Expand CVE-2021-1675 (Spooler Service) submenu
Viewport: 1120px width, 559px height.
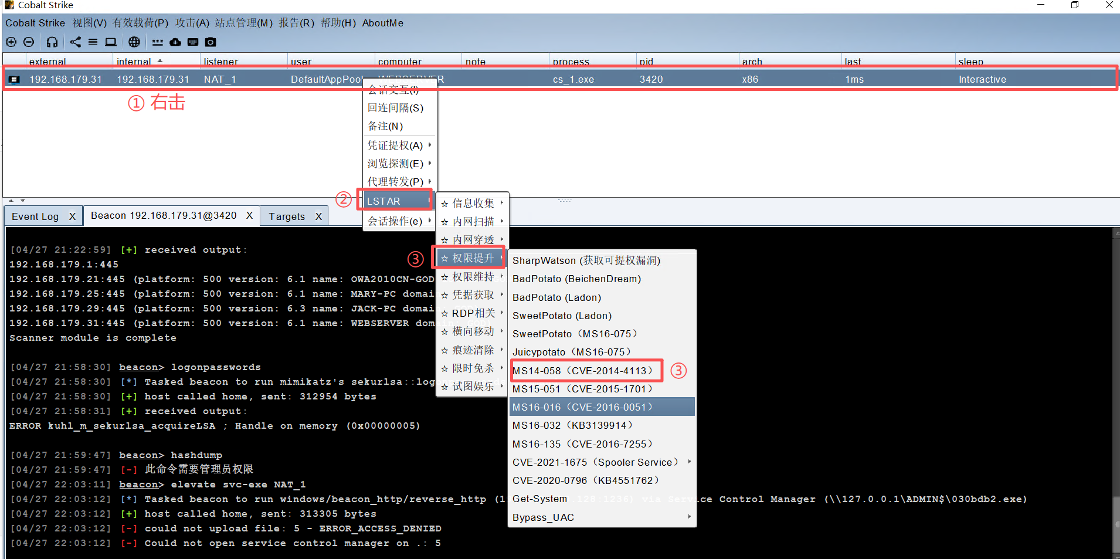[x=602, y=462]
